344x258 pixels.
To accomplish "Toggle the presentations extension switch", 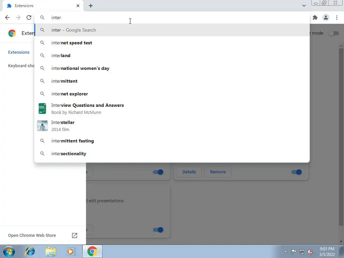I will coord(158,230).
